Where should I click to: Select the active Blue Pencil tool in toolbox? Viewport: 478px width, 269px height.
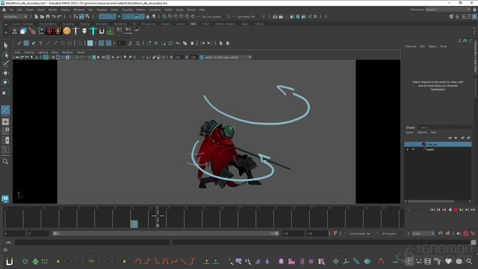point(5,110)
